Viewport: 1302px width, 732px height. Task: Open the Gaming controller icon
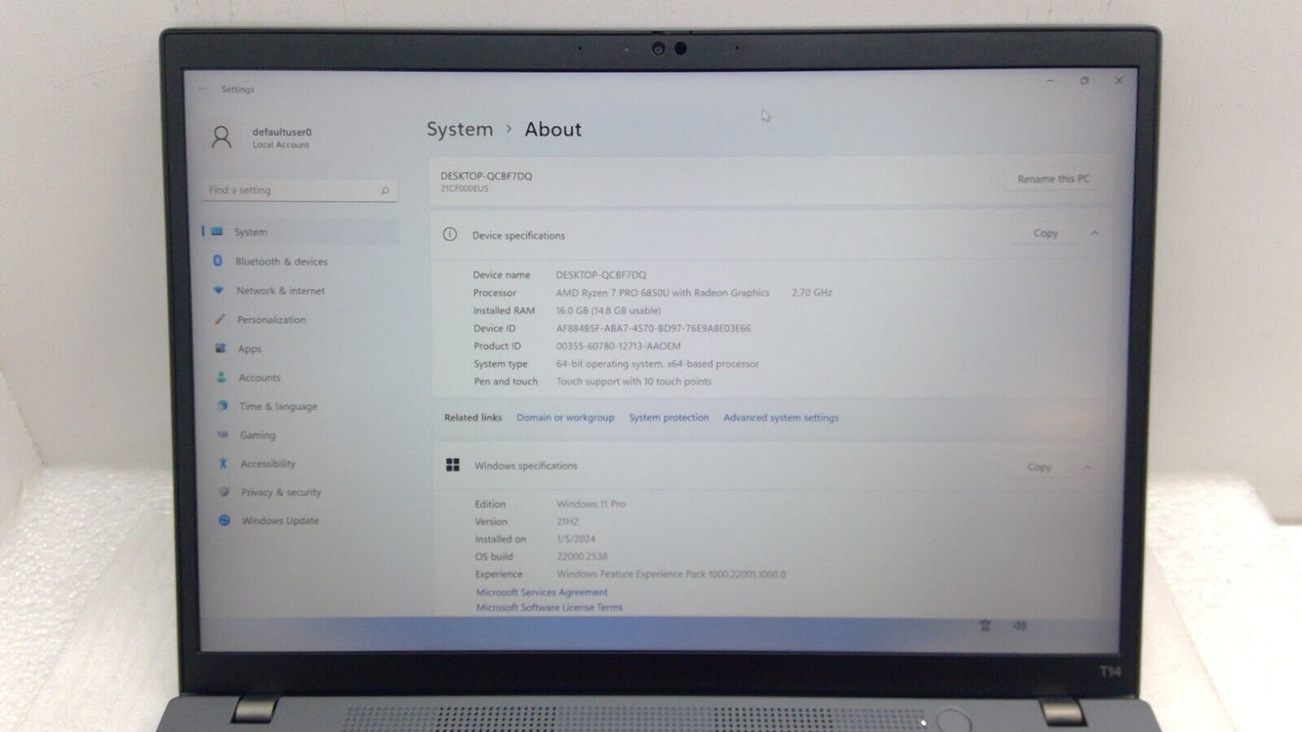tap(223, 435)
